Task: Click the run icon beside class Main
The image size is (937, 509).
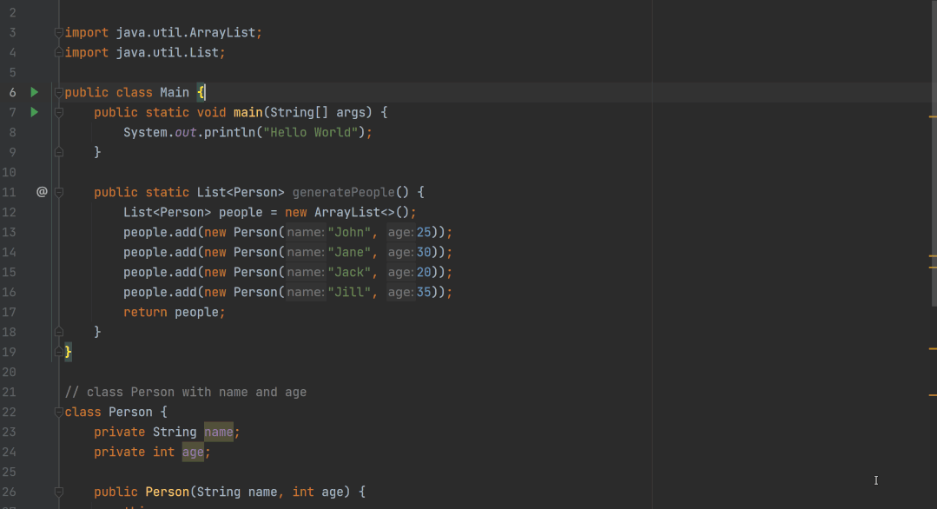Action: pos(35,92)
